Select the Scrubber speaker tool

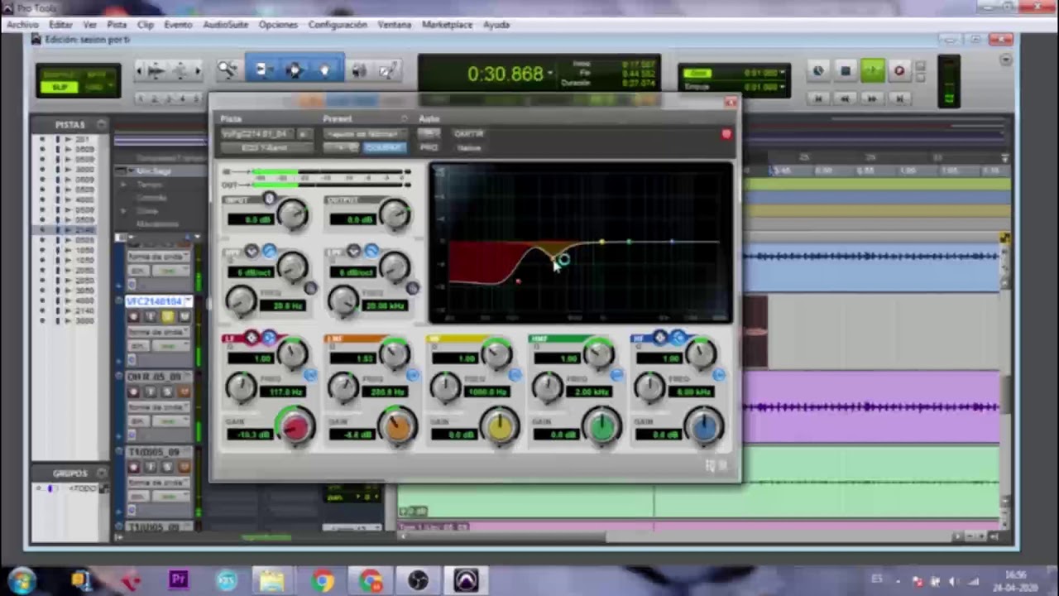359,71
